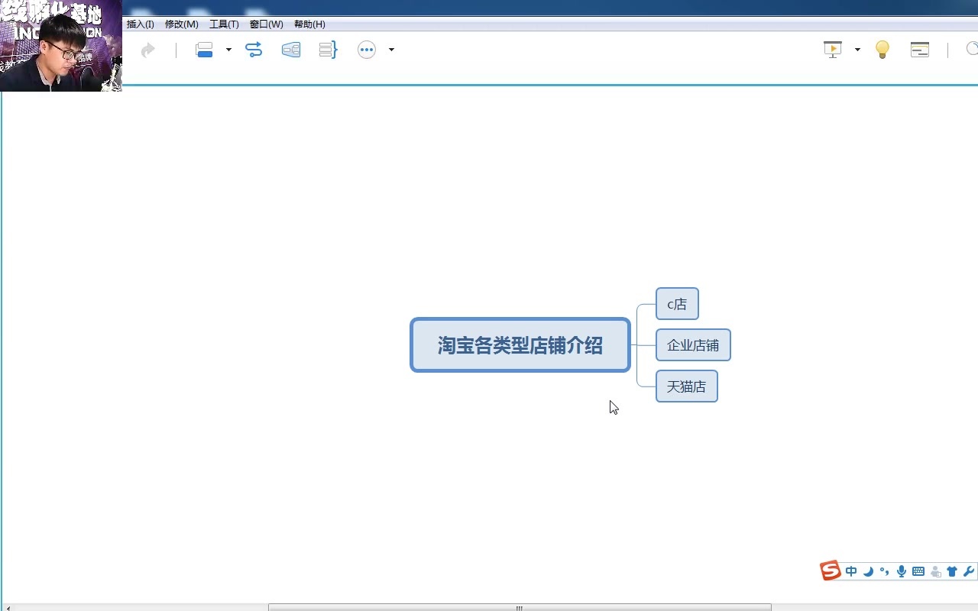
Task: Click the horizontal scrollbar thumb
Action: pyautogui.click(x=520, y=608)
